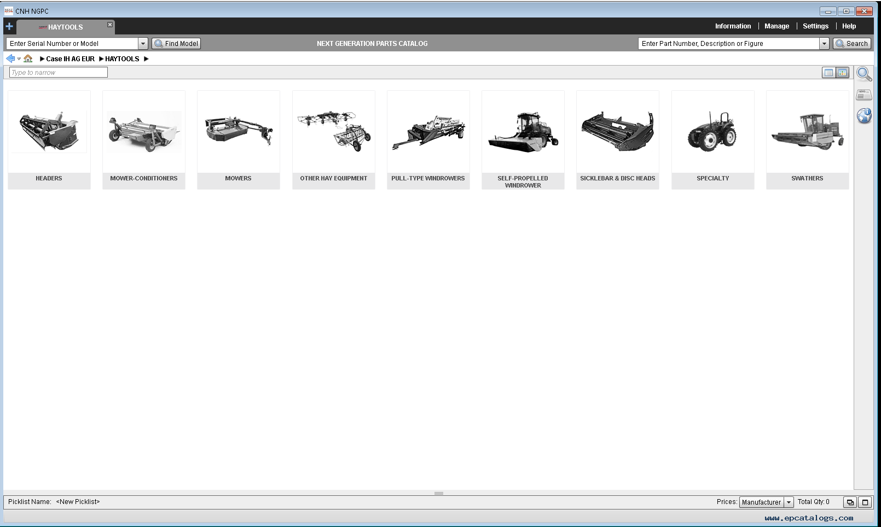Click the home icon in the breadcrumb bar

[28, 58]
